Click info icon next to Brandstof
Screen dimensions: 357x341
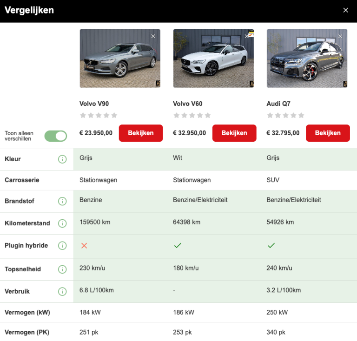pyautogui.click(x=62, y=201)
